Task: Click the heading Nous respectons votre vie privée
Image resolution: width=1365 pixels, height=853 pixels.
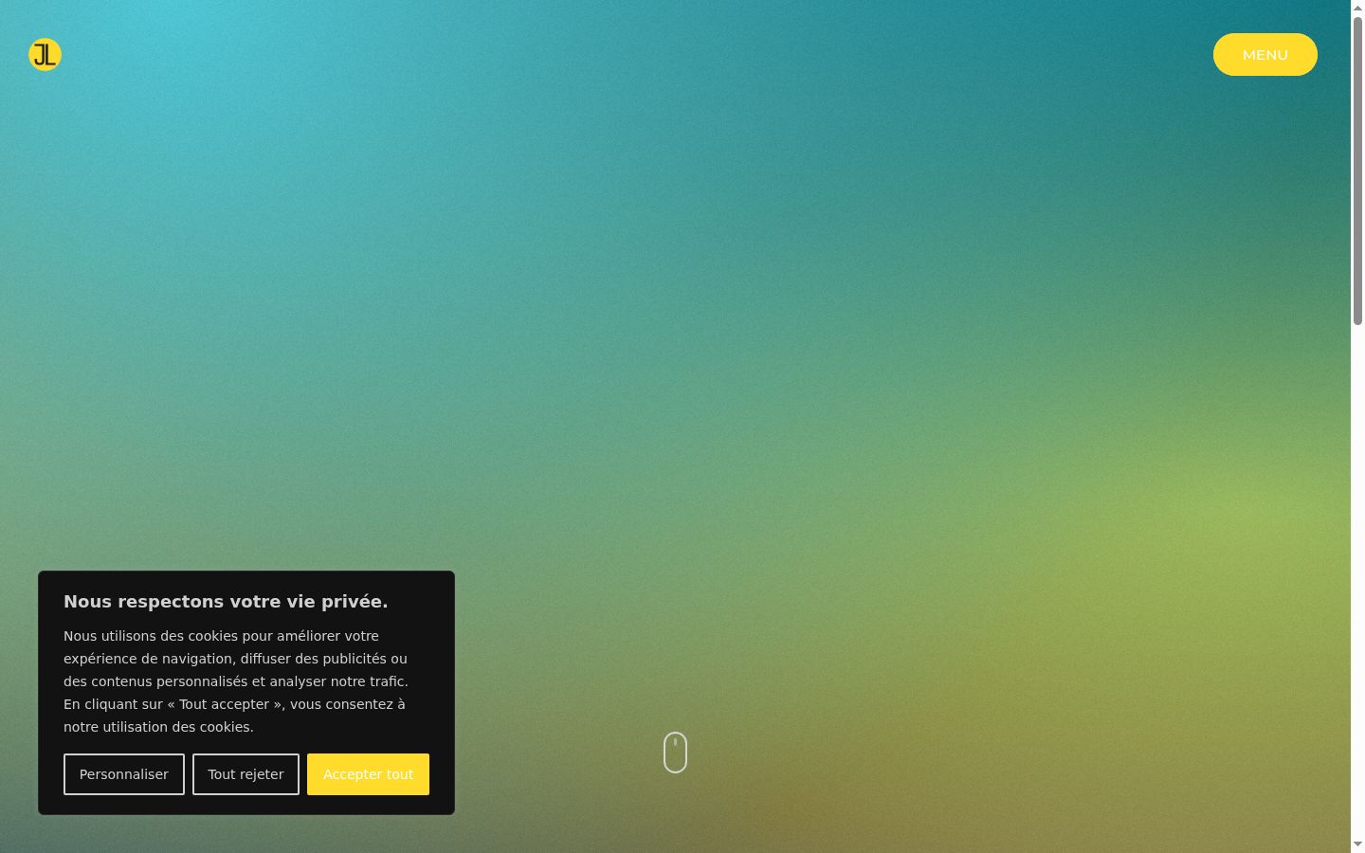Action: (226, 602)
